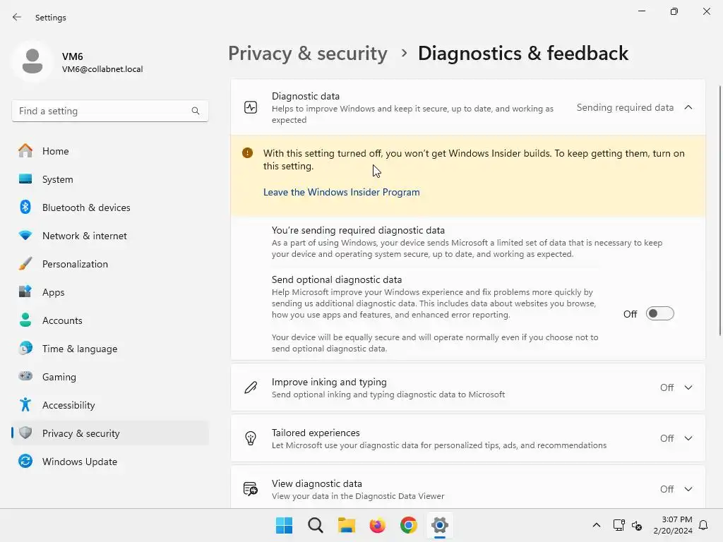Click the Bluetooth & devices icon
The image size is (723, 542).
[25, 207]
